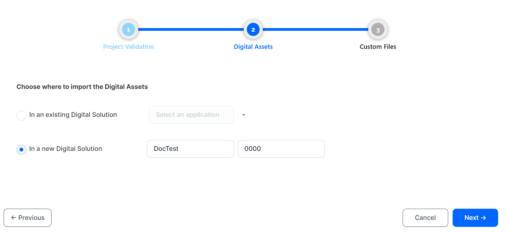Screen dimensions: 507x232
Task: Focus the DocTest name input field
Action: click(190, 149)
